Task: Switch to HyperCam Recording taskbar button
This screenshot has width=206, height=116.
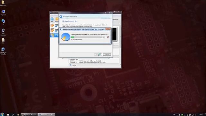Action: pos(29,115)
